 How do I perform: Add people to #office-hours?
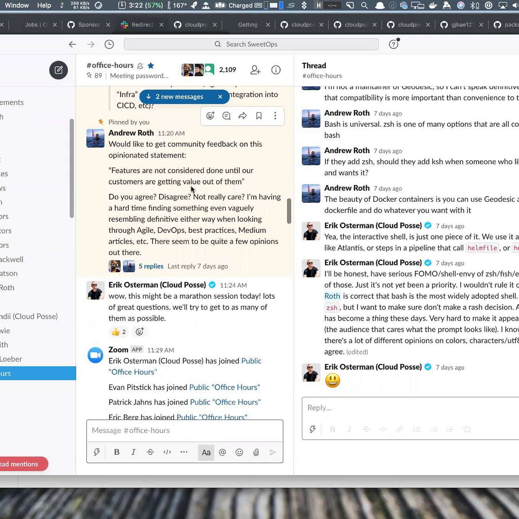click(255, 70)
